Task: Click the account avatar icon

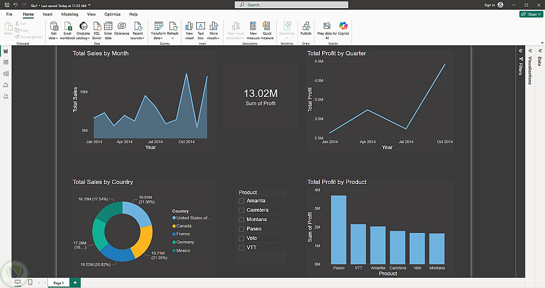Action: 500,5
